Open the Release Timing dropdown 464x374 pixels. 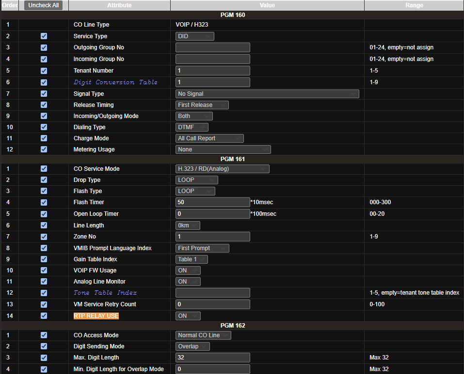[202, 105]
